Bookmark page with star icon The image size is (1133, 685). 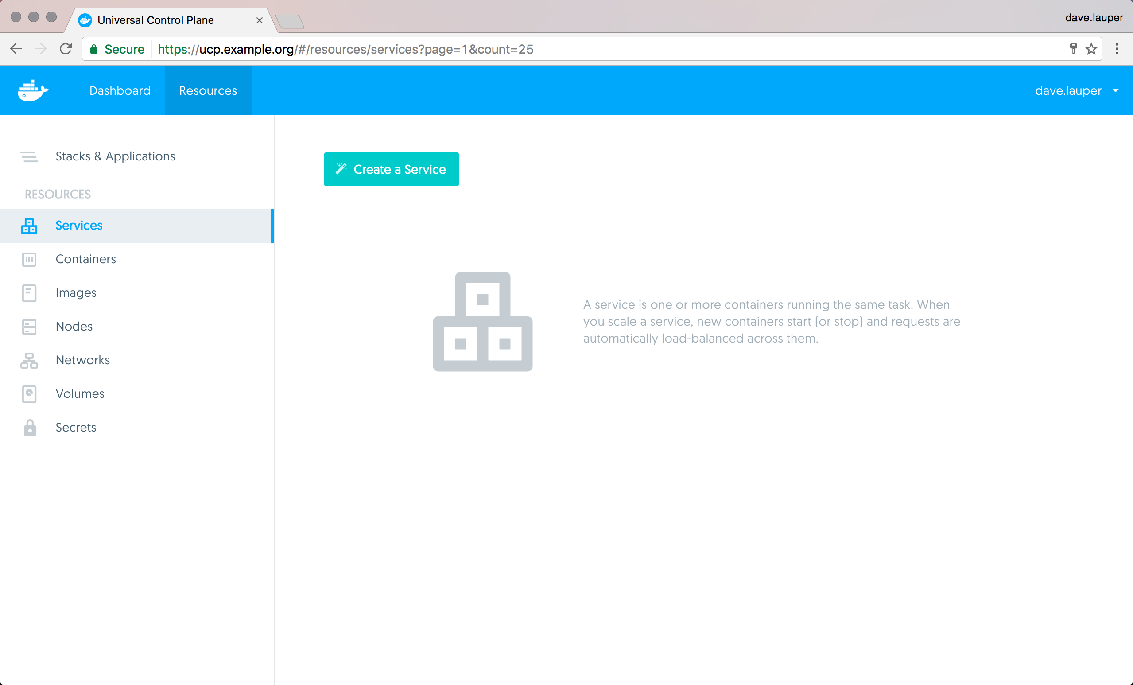point(1091,49)
